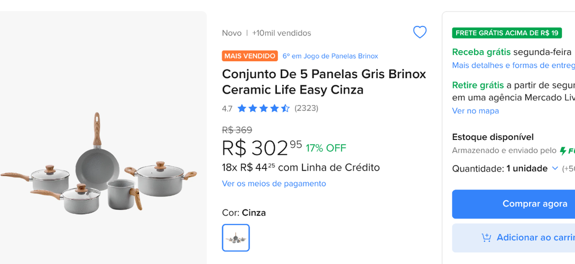Open "Mais detalhes e formas de entrega"
The width and height of the screenshot is (575, 264).
[x=513, y=65]
